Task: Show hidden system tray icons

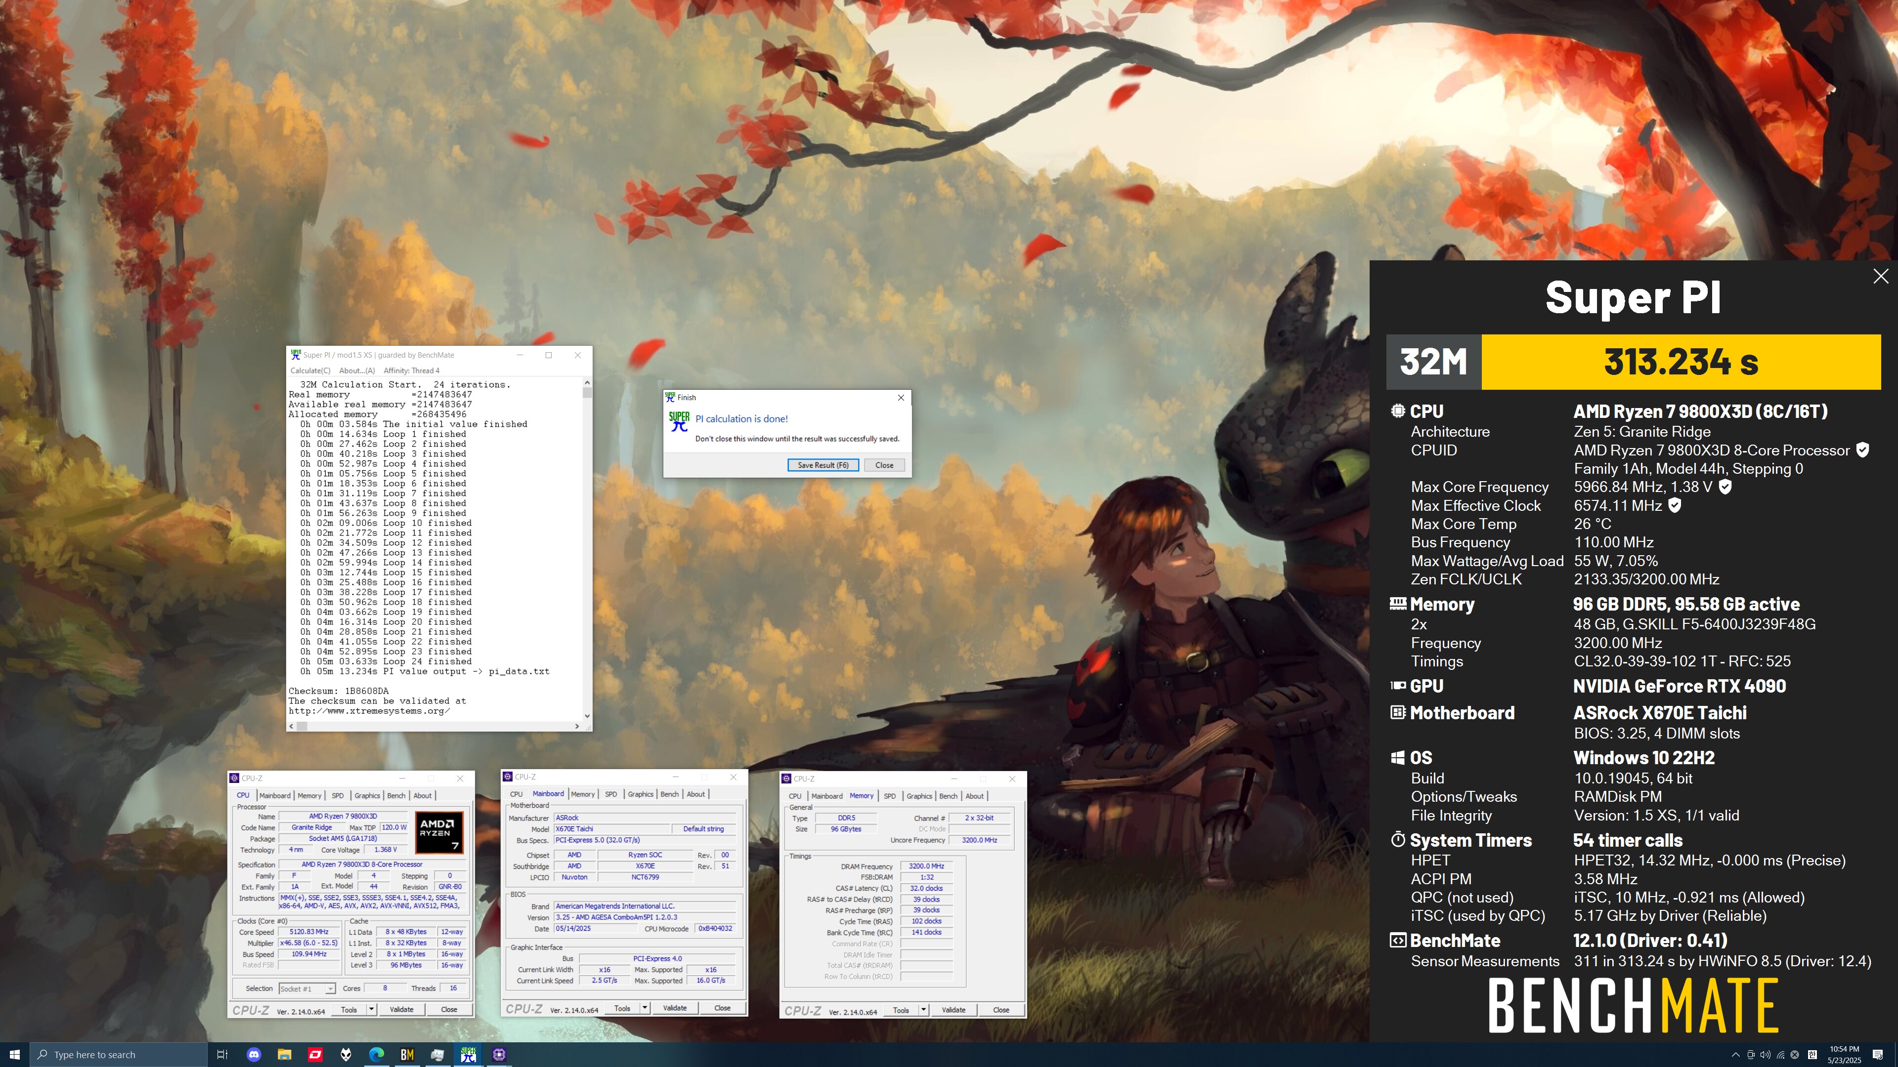Action: tap(1735, 1055)
